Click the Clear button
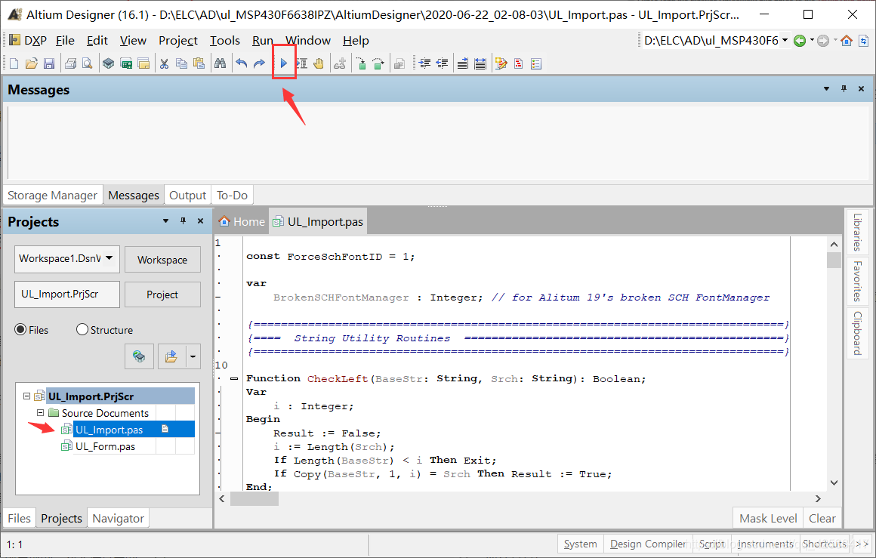The width and height of the screenshot is (876, 558). [822, 518]
